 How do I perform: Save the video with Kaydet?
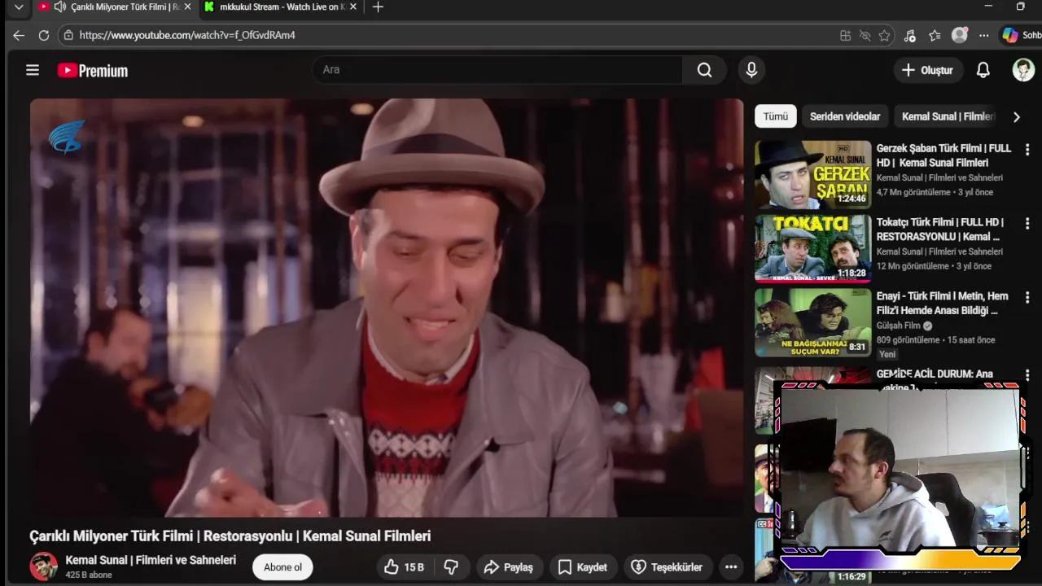click(x=582, y=567)
